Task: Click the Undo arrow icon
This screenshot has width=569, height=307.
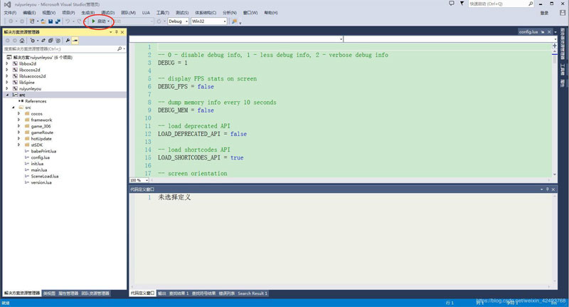Action: pos(68,21)
